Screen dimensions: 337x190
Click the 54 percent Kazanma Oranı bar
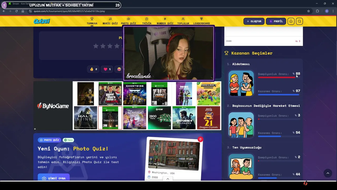pos(279,136)
